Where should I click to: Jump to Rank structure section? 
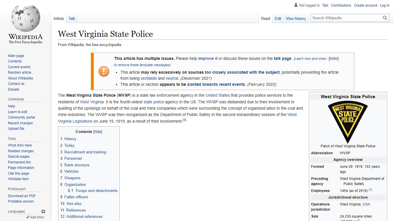tap(77, 165)
